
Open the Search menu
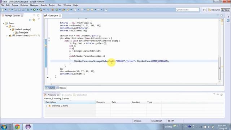click(44, 5)
